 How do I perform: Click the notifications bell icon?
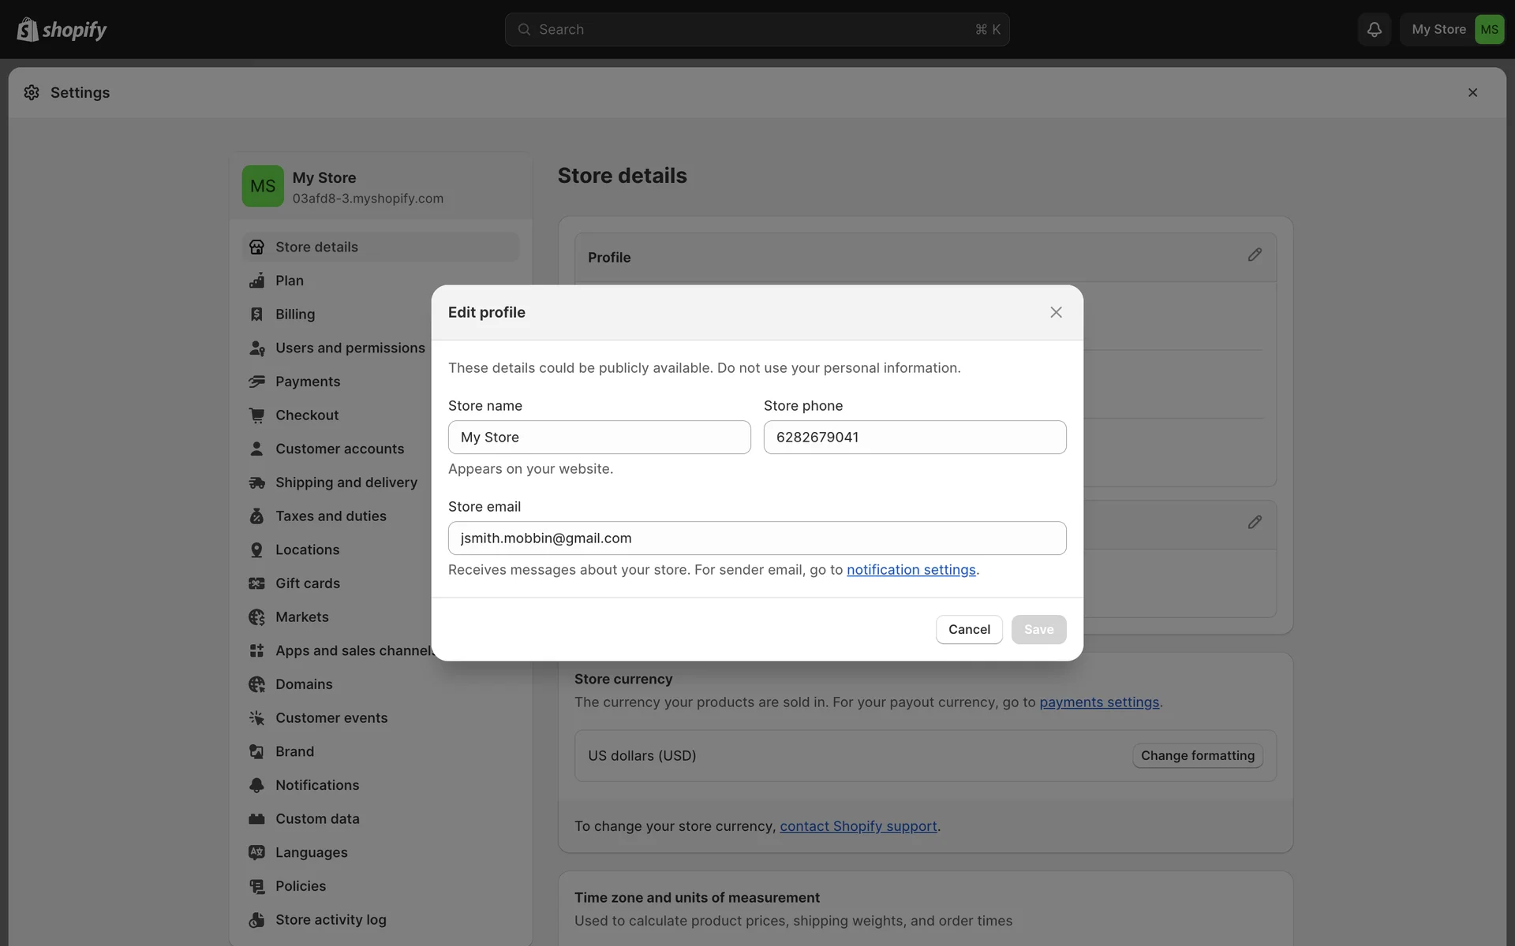[x=1374, y=29]
